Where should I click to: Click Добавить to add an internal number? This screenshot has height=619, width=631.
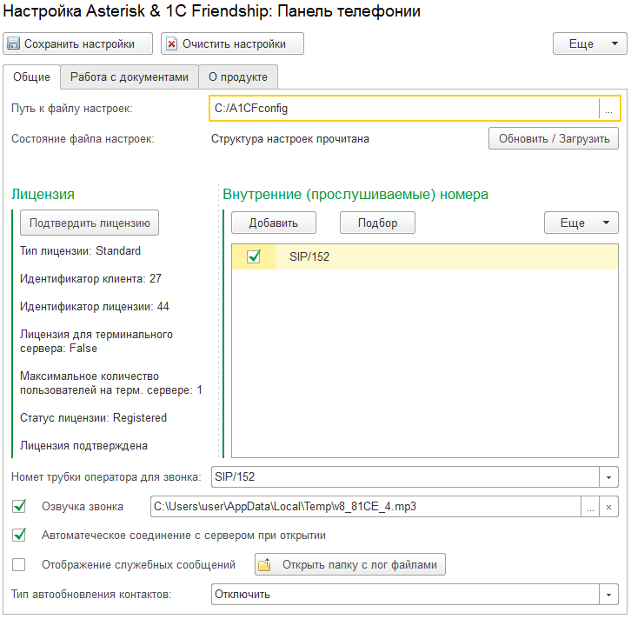pos(274,223)
